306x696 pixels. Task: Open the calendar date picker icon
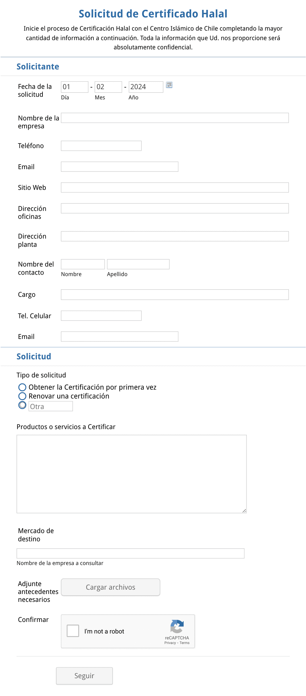click(169, 85)
